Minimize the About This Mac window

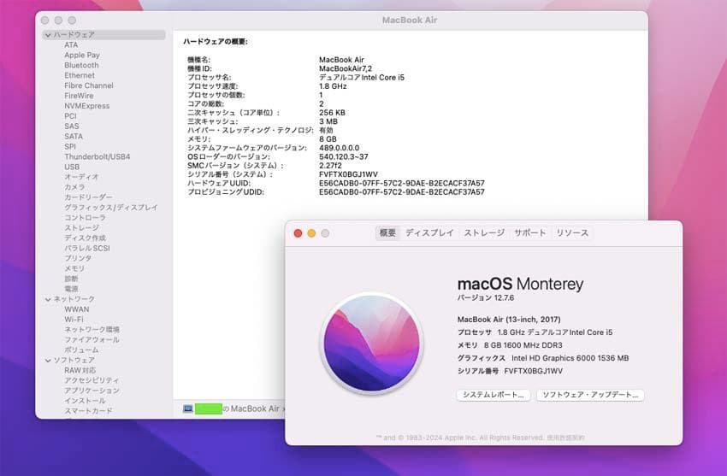[311, 233]
